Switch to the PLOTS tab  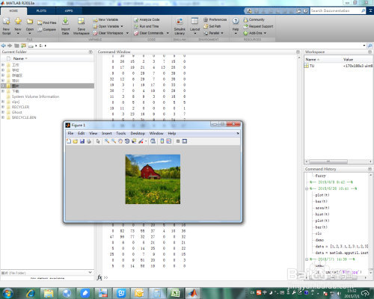(x=41, y=10)
